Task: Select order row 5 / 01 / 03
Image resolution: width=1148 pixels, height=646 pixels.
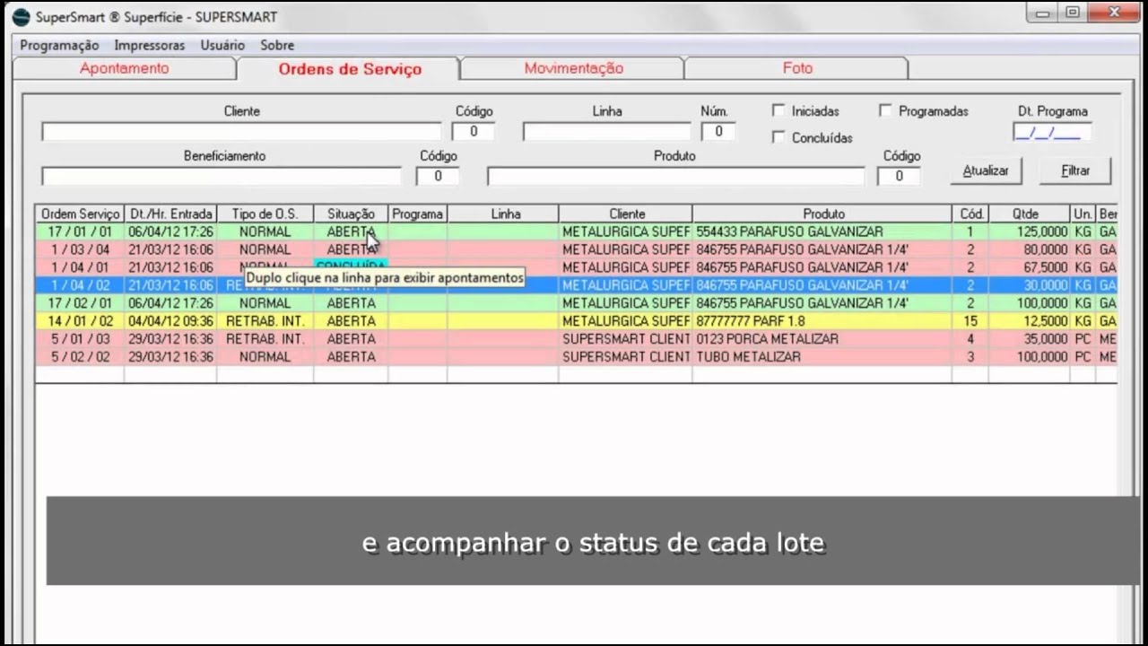Action: click(x=576, y=339)
